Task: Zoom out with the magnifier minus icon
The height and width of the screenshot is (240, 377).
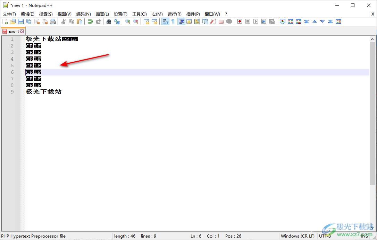Action: [136, 21]
